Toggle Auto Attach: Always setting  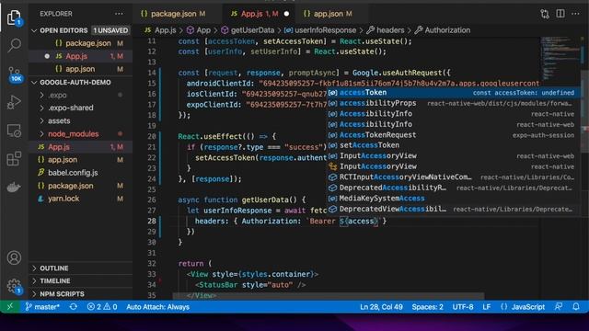pyautogui.click(x=157, y=306)
